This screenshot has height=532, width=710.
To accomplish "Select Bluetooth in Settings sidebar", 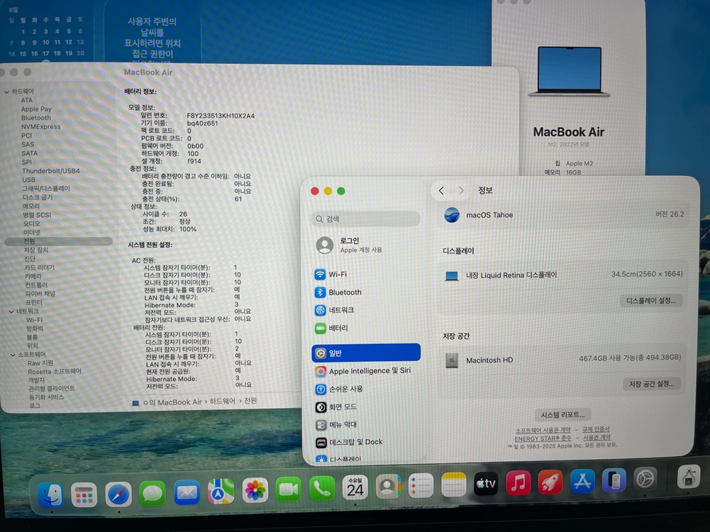I will tap(366, 292).
